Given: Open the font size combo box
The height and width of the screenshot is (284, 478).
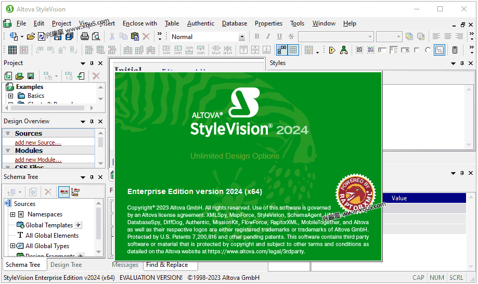Looking at the screenshot, I should [389, 37].
